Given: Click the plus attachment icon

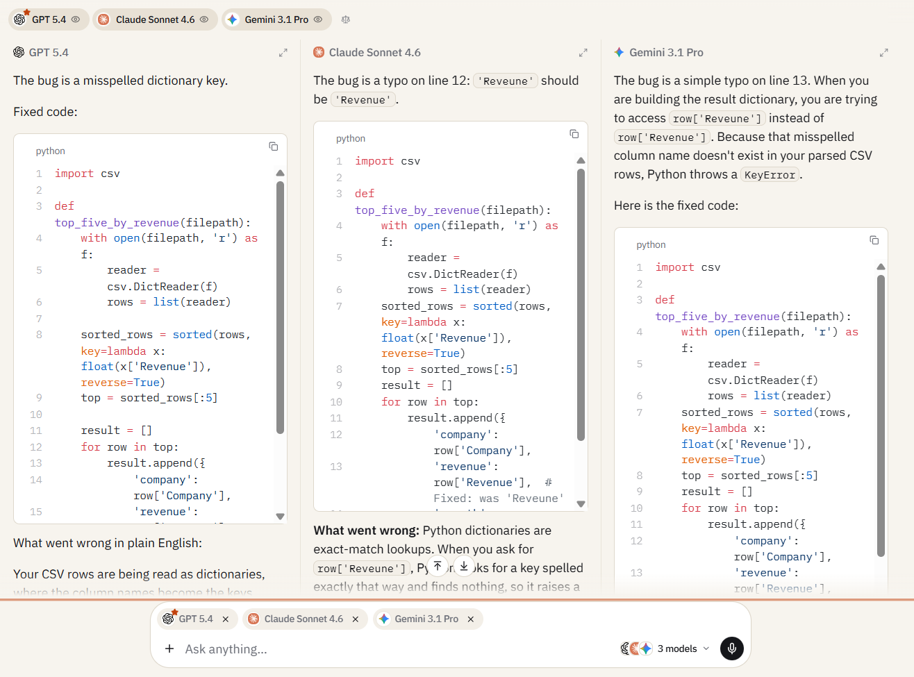Looking at the screenshot, I should (169, 649).
